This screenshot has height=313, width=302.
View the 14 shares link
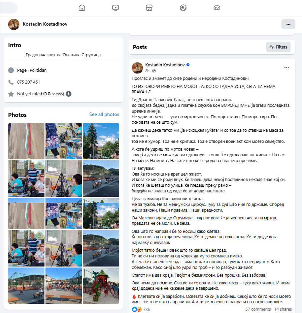(283, 309)
